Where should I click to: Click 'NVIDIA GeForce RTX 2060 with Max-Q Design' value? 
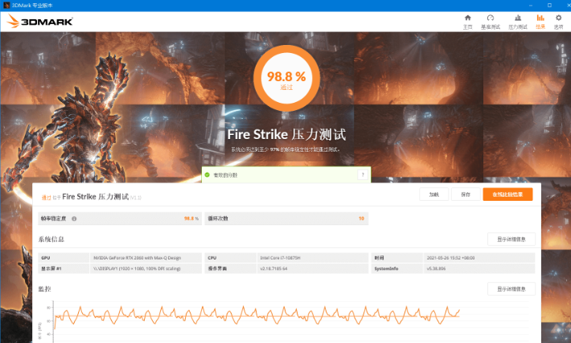tap(137, 258)
